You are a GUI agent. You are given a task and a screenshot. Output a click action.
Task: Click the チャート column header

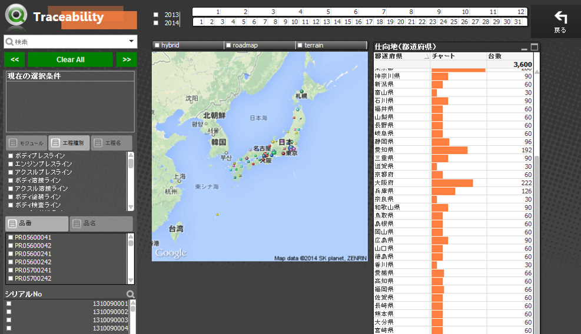[459, 56]
